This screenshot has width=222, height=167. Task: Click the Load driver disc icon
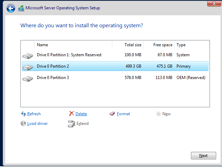[x=23, y=124]
